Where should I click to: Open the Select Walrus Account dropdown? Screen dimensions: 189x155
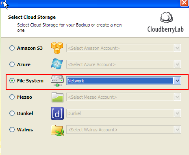124,130
